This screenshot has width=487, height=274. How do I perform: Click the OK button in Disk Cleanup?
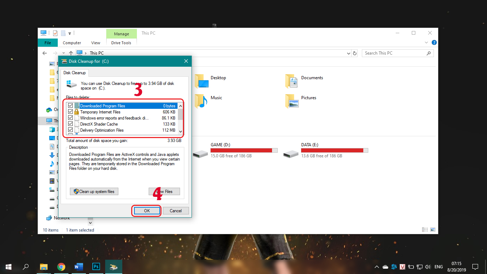(x=147, y=211)
